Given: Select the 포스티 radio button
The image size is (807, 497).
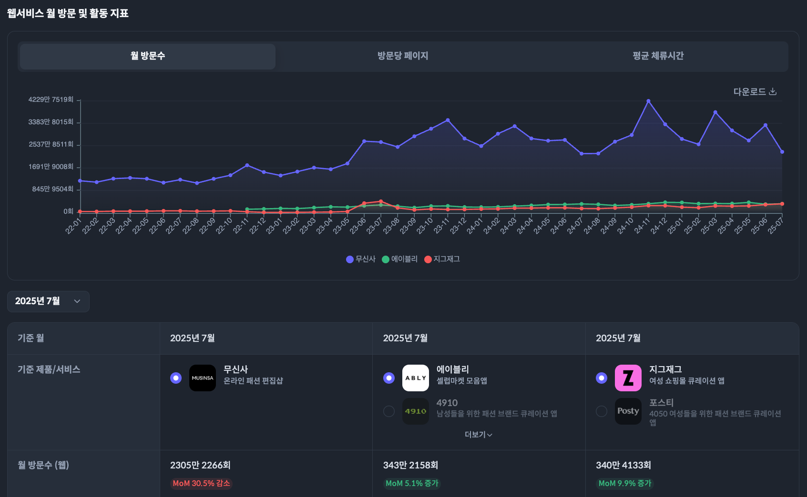Looking at the screenshot, I should click(601, 411).
